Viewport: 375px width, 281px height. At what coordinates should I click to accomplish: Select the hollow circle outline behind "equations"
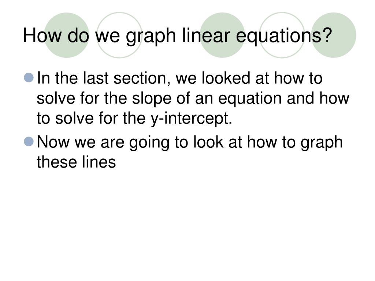coord(282,35)
